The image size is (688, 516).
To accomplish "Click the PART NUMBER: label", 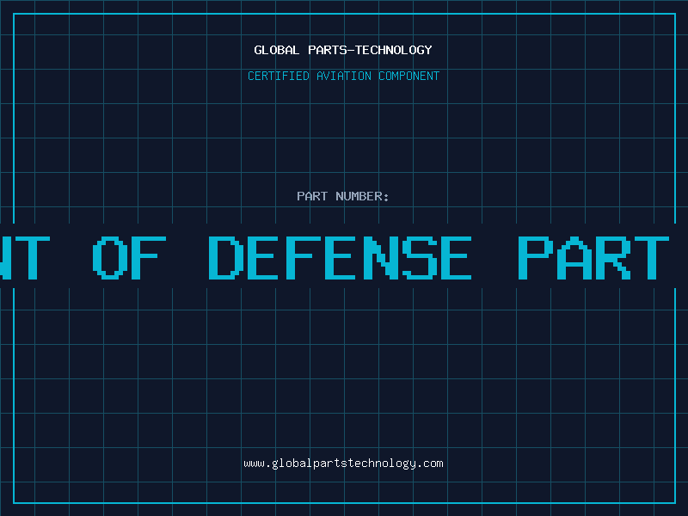I will (343, 196).
